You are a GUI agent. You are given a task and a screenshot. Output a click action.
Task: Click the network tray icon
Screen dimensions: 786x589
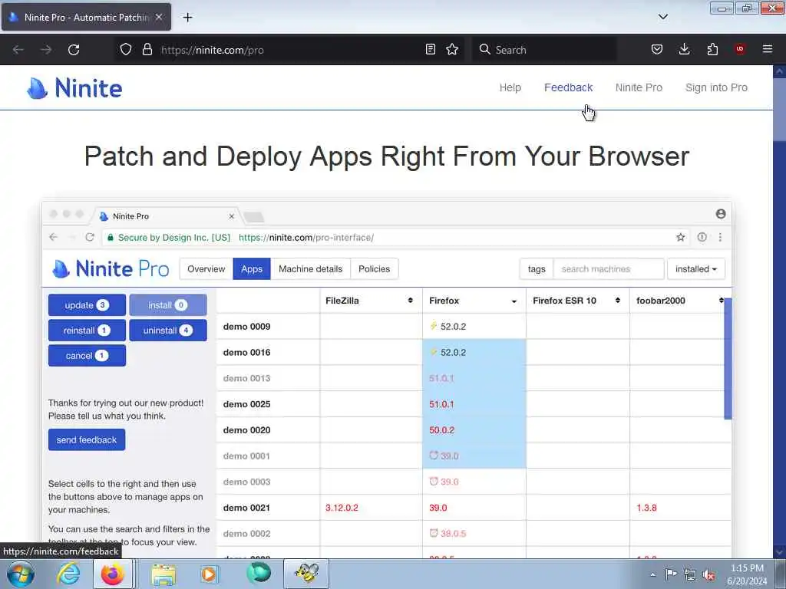pos(690,574)
